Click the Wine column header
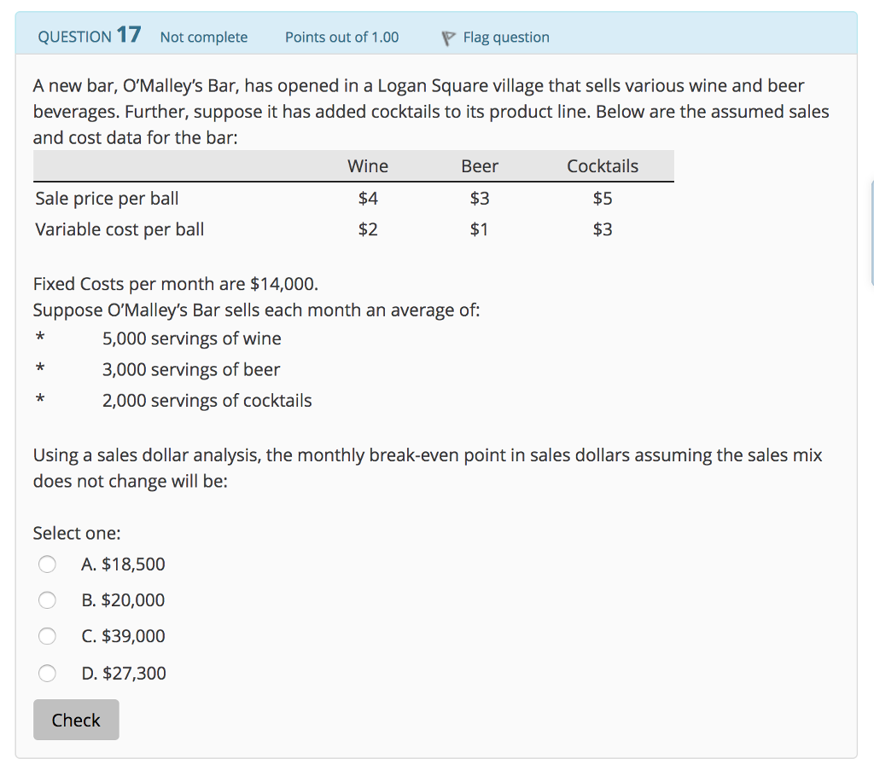 point(368,166)
